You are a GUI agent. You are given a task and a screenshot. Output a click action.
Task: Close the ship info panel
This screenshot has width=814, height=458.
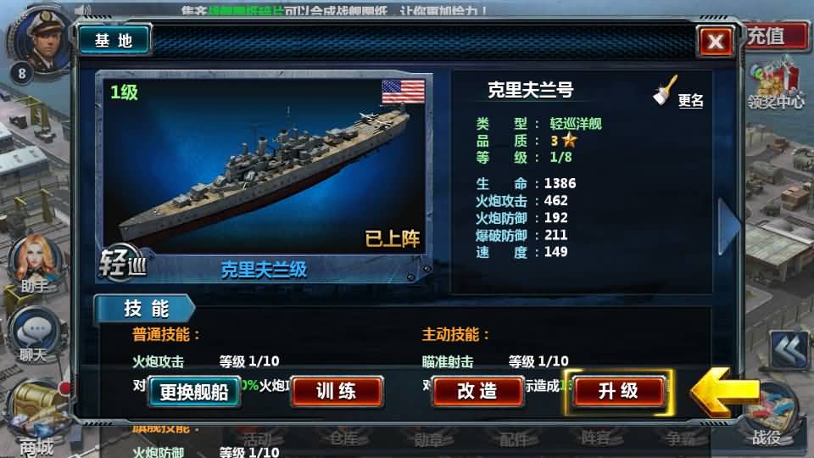[x=716, y=41]
